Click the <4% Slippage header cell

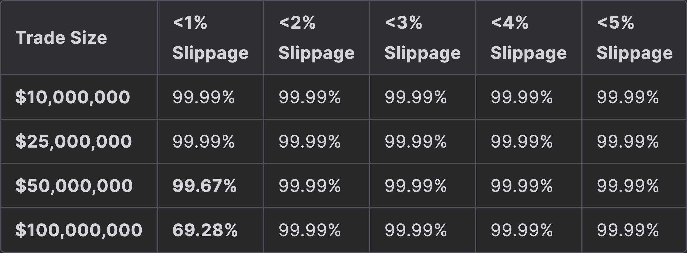point(528,38)
